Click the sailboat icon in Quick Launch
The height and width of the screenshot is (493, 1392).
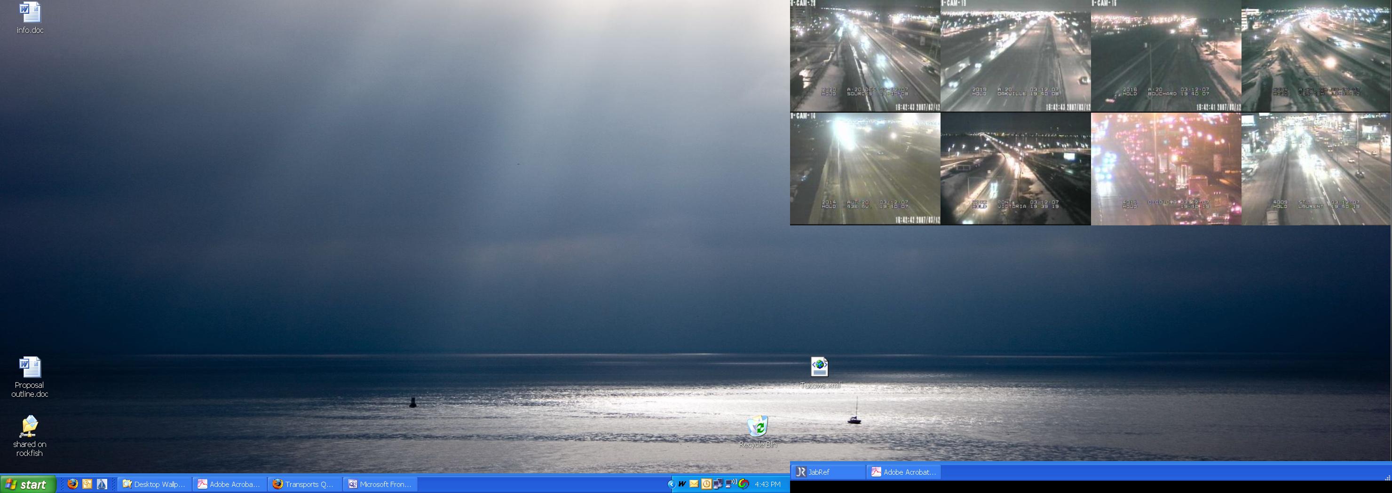coord(102,484)
